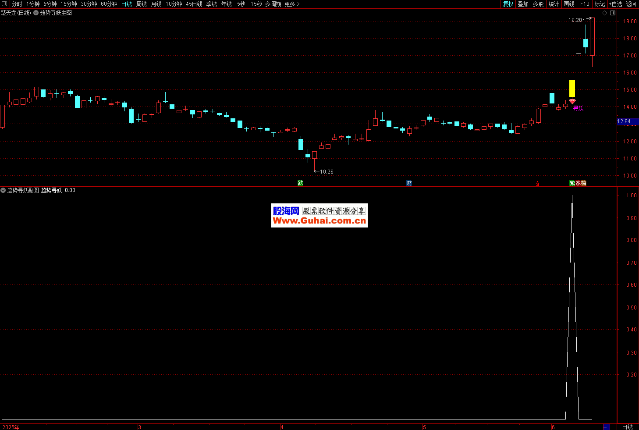Expand the 更多 periods menu

click(x=292, y=4)
